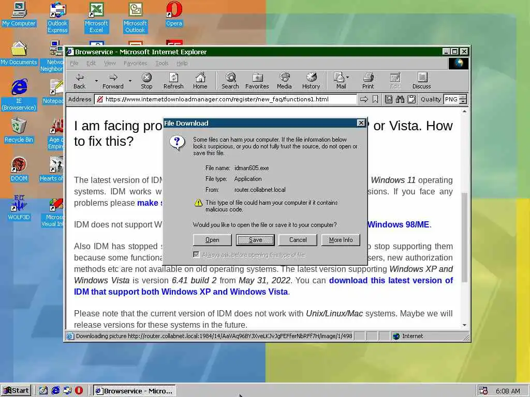Expand the Back button history dropdown
This screenshot has height=397, width=530.
(x=96, y=81)
